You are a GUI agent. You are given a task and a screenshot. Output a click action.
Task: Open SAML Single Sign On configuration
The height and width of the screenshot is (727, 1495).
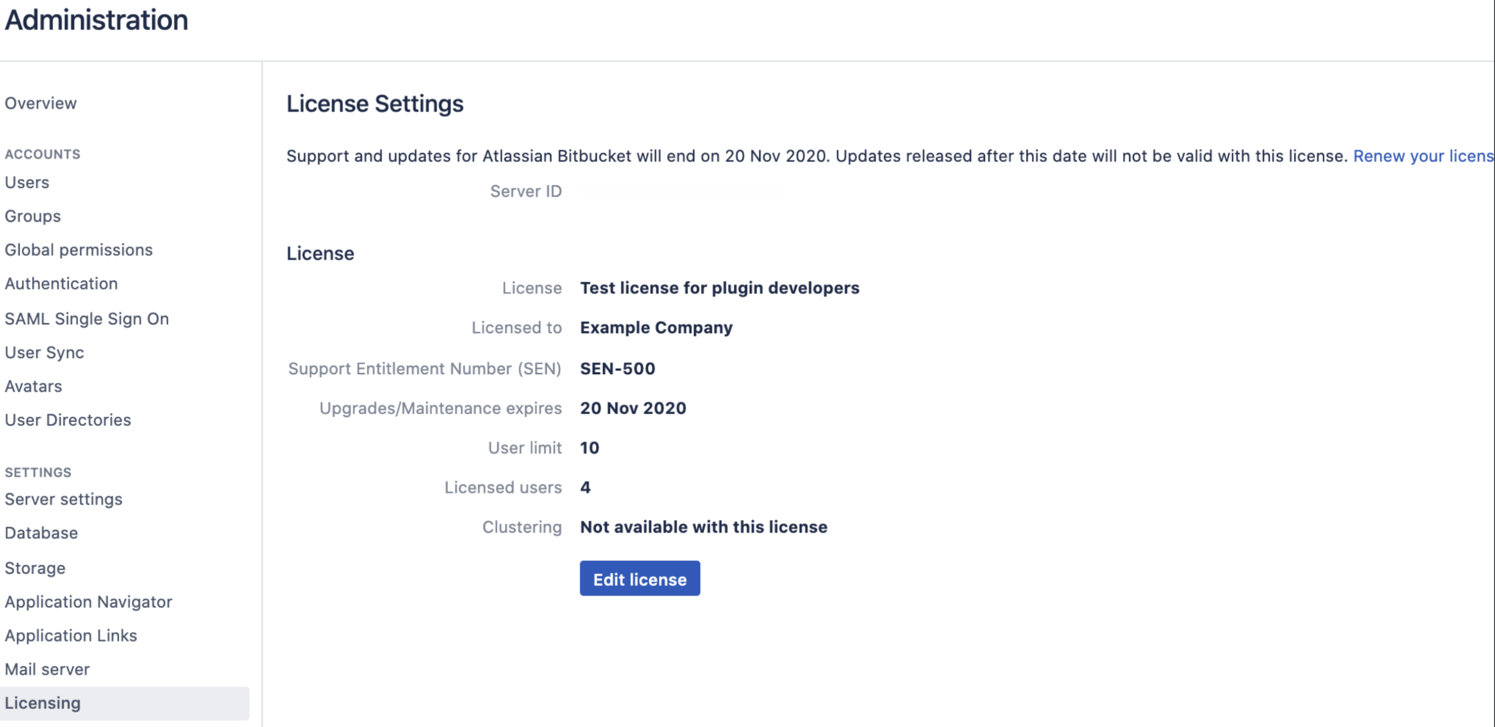[x=87, y=317]
